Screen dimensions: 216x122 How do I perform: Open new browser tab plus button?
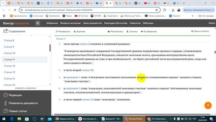tap(184, 3)
